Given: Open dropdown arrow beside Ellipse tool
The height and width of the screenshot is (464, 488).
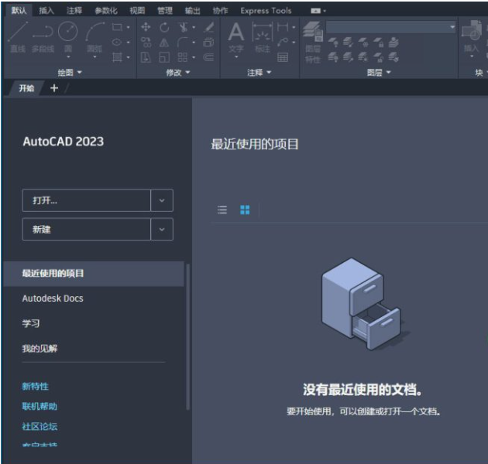Looking at the screenshot, I should pyautogui.click(x=129, y=43).
